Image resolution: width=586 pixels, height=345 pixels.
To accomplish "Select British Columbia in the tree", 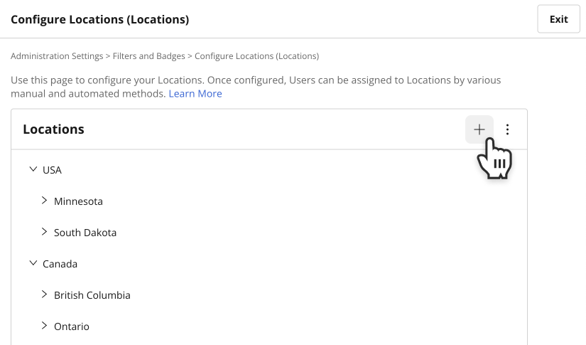I will pyautogui.click(x=92, y=295).
